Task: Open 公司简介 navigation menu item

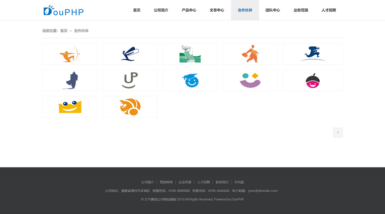Action: (161, 10)
